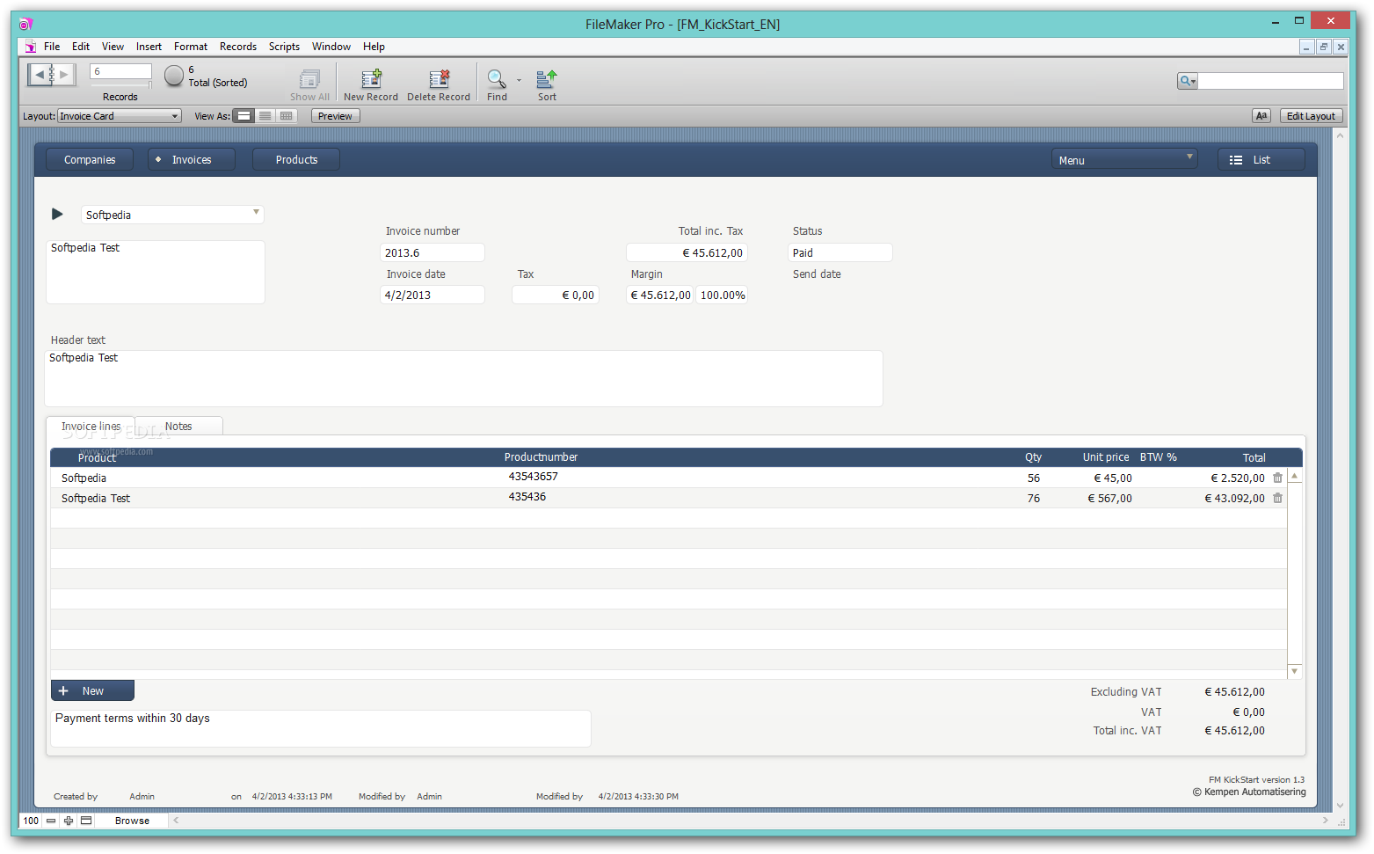Screen dimensions: 1374x854
Task: Delete Softpedia Test invoice line trash icon
Action: (x=1277, y=498)
